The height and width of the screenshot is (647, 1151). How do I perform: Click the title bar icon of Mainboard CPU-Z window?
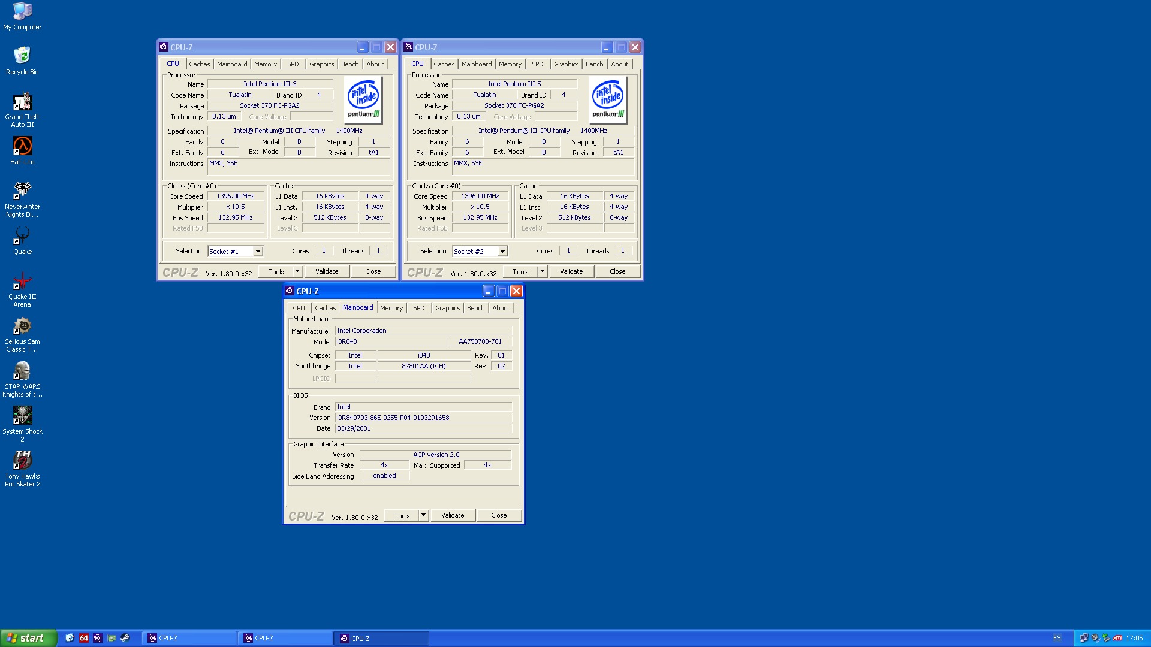[290, 291]
